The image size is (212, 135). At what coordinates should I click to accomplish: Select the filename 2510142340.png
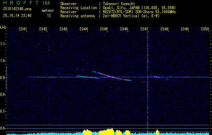tap(17, 9)
